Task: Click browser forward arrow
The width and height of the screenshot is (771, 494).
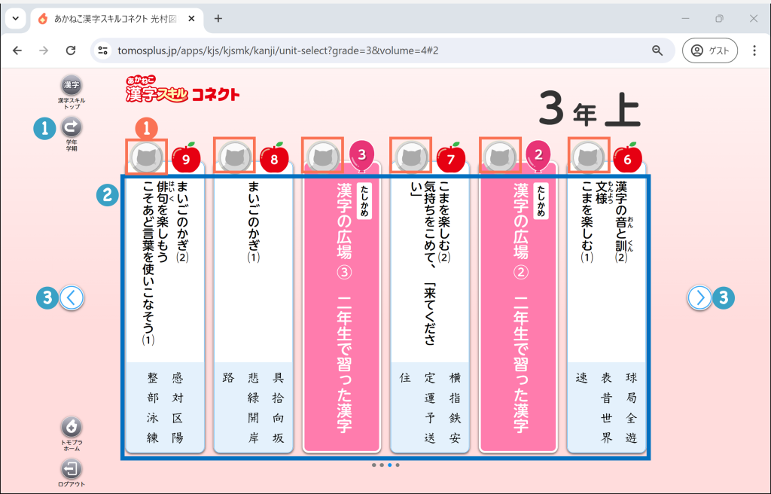Action: click(x=44, y=50)
